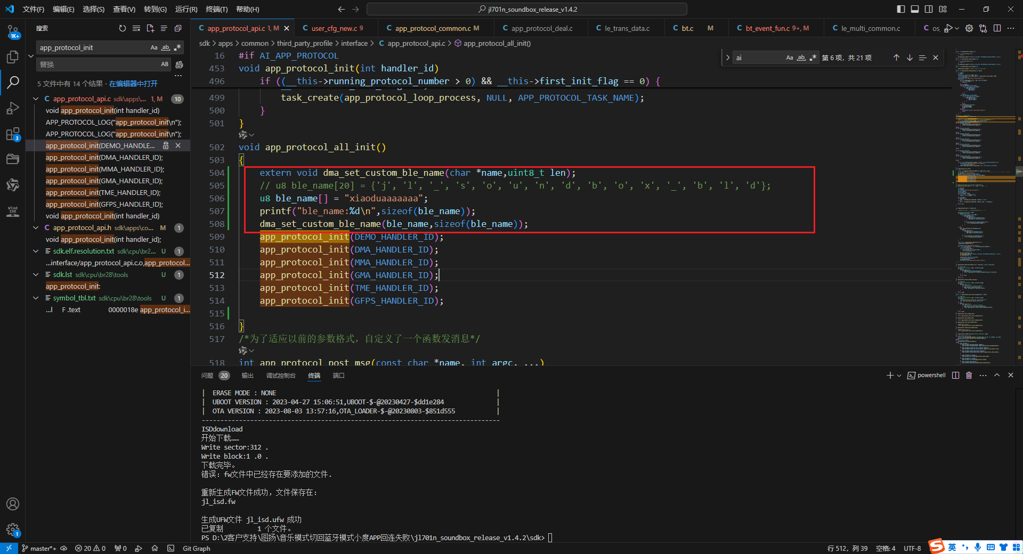The width and height of the screenshot is (1023, 554).
Task: Refresh search results in search panel
Action: click(123, 28)
